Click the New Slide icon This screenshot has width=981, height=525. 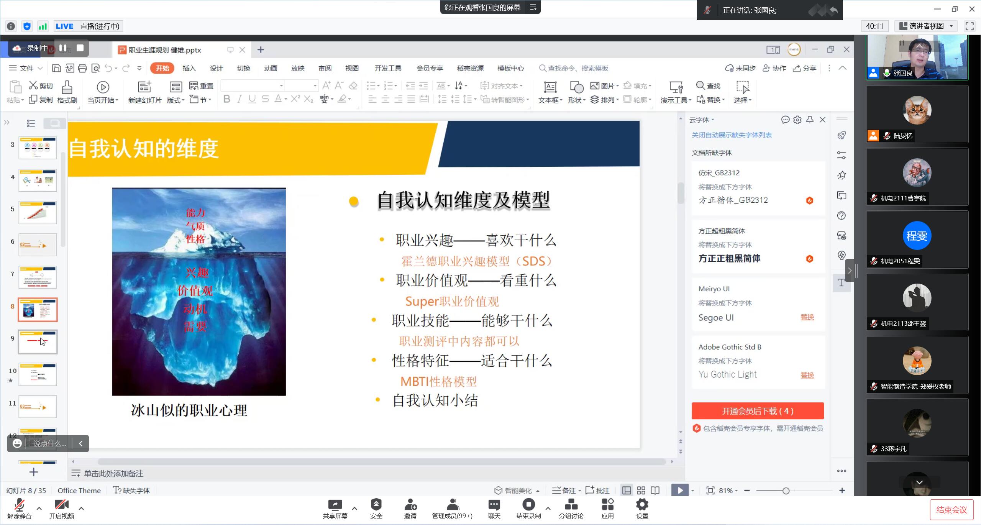[x=144, y=87]
